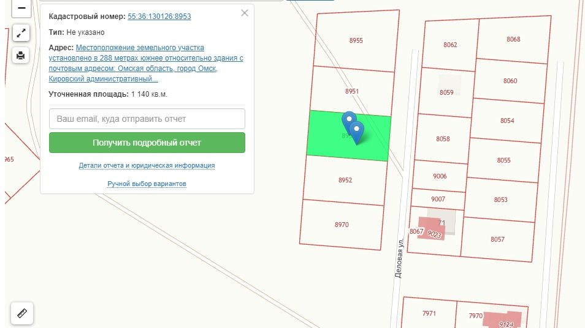Open cadastral number 55:36:130126:8953 link
The height and width of the screenshot is (328, 585).
point(159,17)
